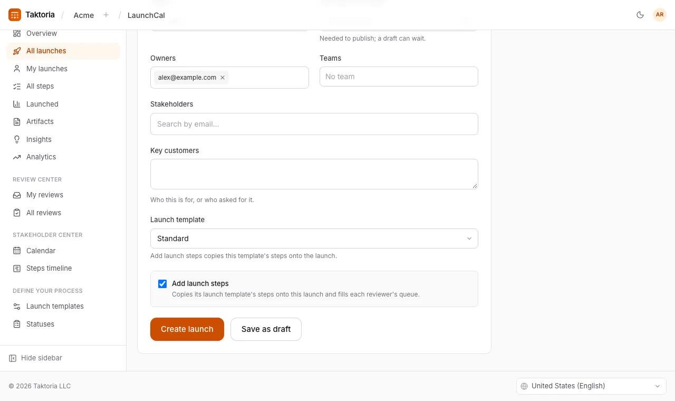Click the Taktoria logo icon
The height and width of the screenshot is (401, 675).
click(x=15, y=15)
